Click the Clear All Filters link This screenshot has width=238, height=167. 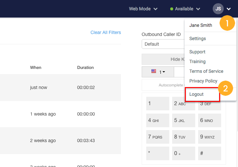tap(106, 32)
